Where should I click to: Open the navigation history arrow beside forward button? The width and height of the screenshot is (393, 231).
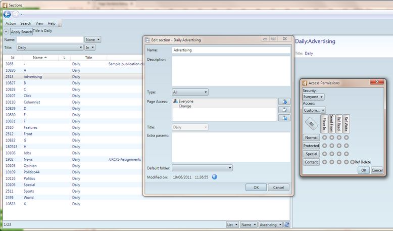click(x=21, y=15)
